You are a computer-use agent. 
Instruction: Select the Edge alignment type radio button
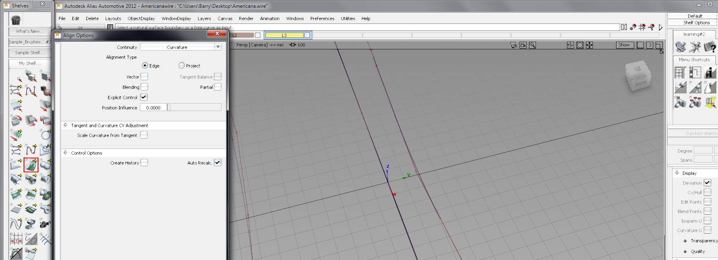tap(145, 65)
